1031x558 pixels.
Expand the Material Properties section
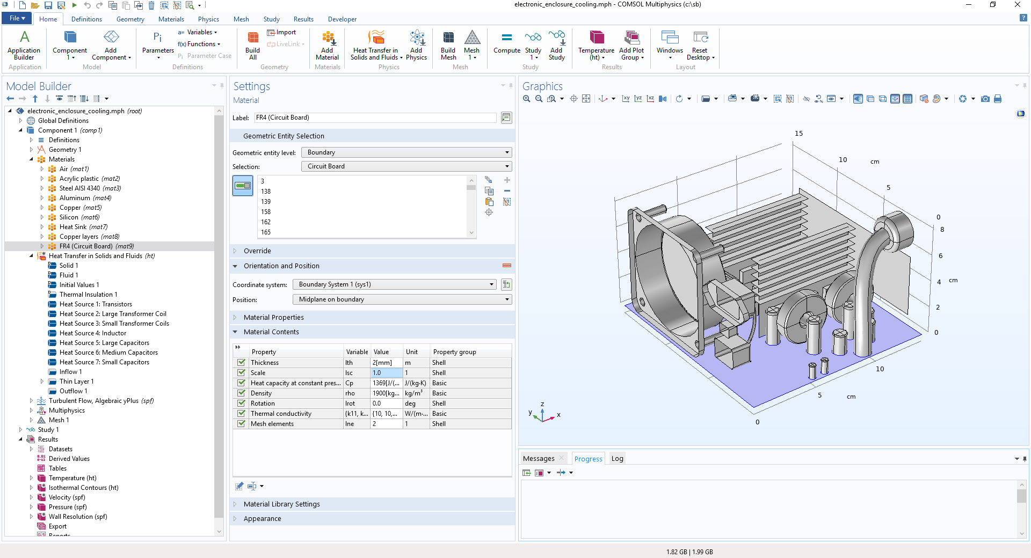coord(273,318)
